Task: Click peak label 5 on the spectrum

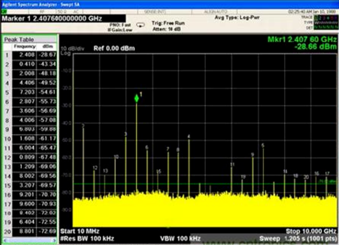Action: tap(262, 145)
